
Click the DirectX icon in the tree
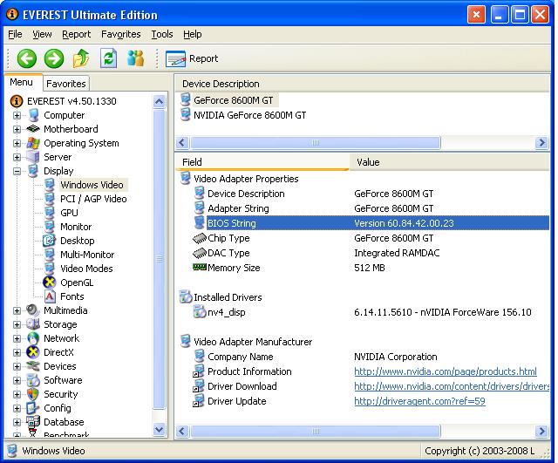[x=33, y=352]
